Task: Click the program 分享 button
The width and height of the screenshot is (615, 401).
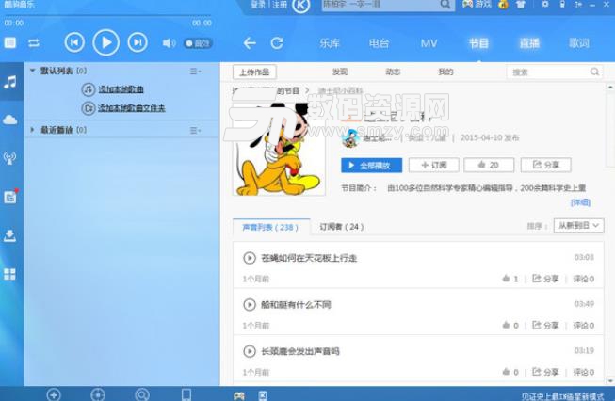Action: tap(545, 165)
